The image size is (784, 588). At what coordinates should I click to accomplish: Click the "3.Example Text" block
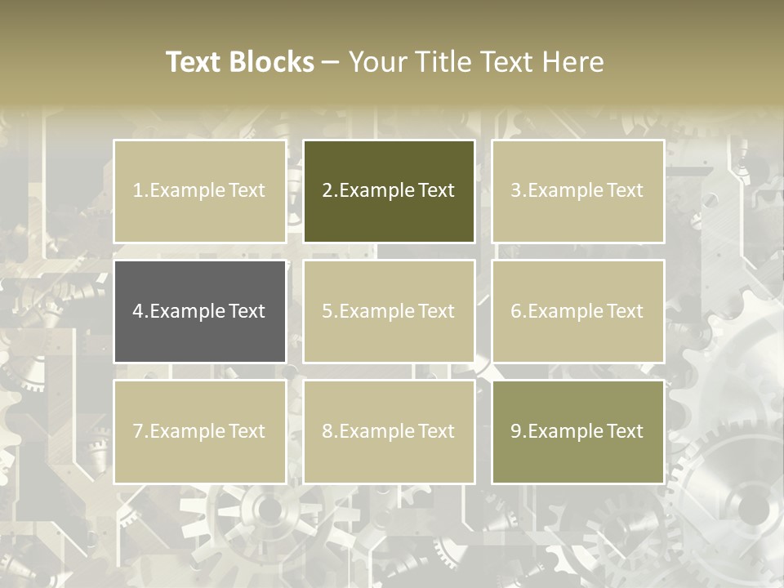(577, 191)
